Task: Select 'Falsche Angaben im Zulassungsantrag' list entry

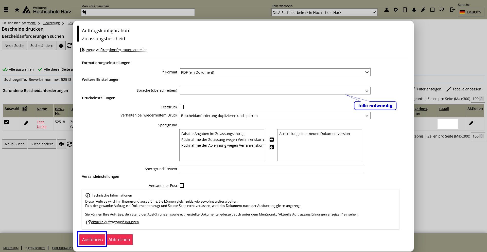Action: pos(213,134)
